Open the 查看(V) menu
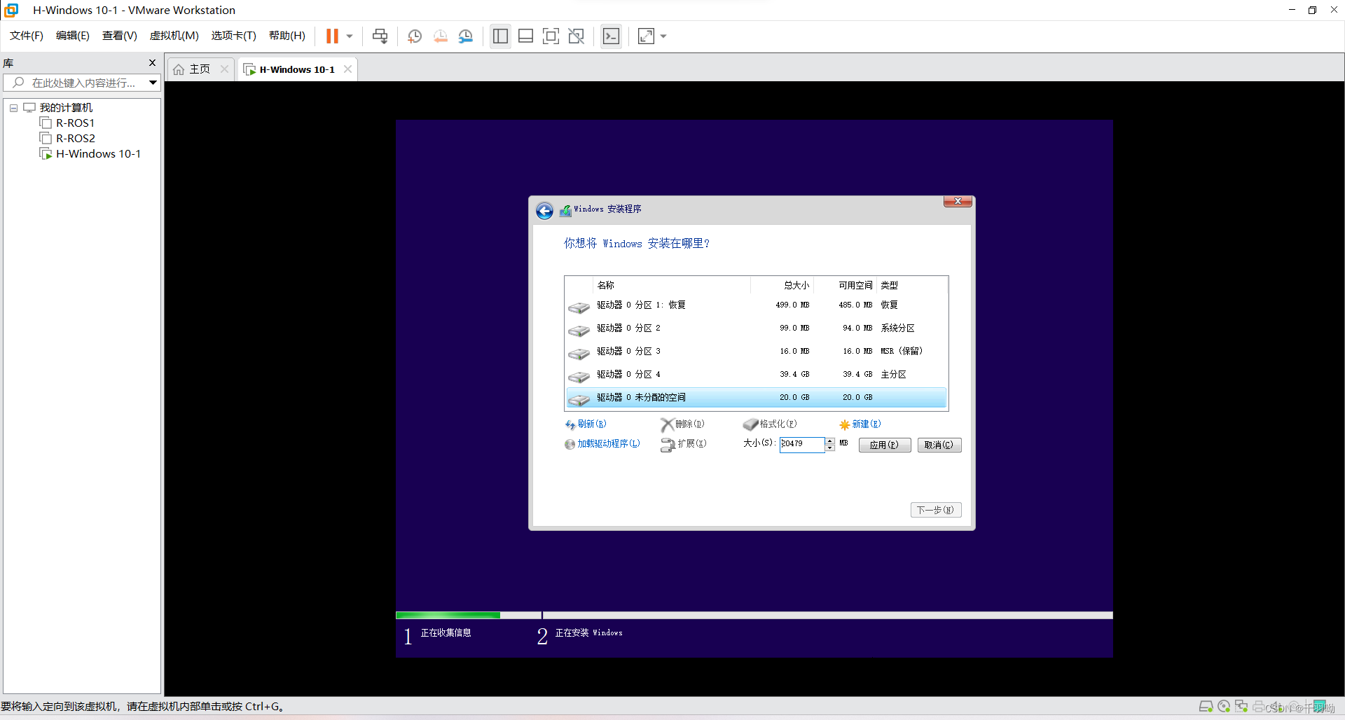1345x720 pixels. click(x=120, y=36)
